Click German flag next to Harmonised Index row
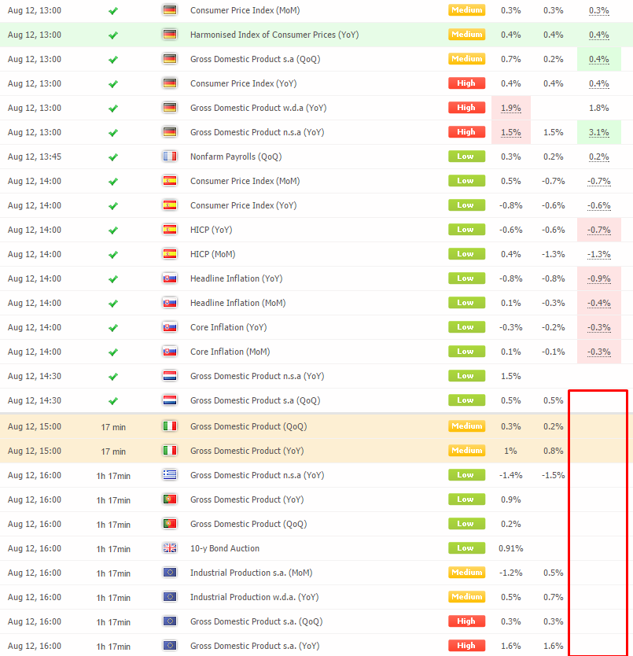The height and width of the screenshot is (656, 633). pos(169,35)
